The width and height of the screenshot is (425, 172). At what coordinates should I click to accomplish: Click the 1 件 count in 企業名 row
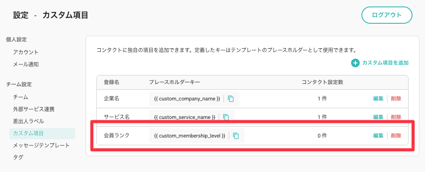click(x=322, y=99)
